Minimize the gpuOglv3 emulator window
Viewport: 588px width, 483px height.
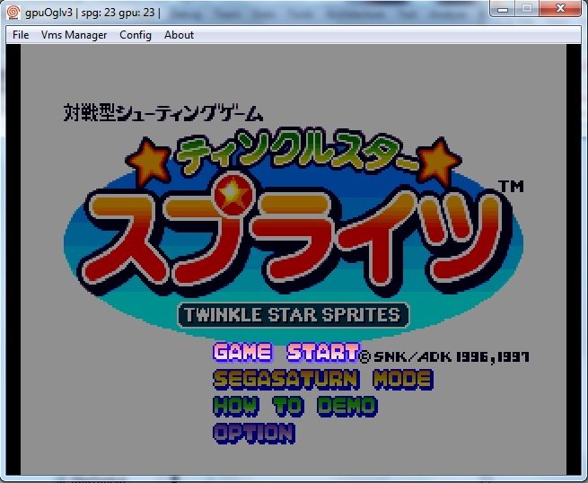point(502,9)
